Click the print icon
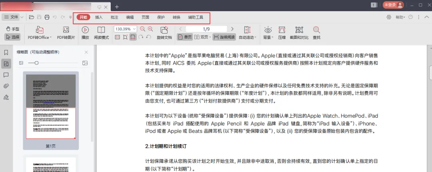 point(47,17)
